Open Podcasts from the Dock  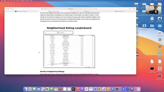click(x=82, y=89)
